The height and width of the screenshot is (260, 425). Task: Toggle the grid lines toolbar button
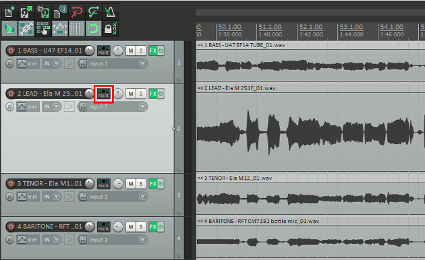click(x=77, y=29)
